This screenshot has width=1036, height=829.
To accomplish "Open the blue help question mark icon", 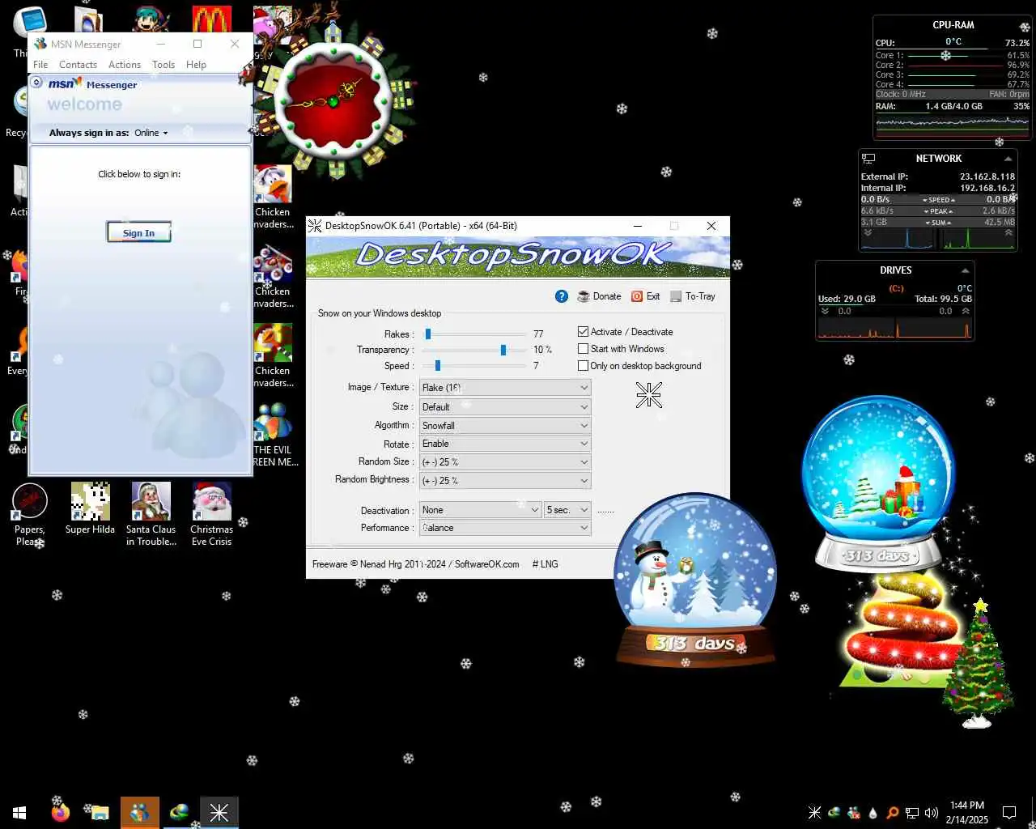I will [562, 296].
